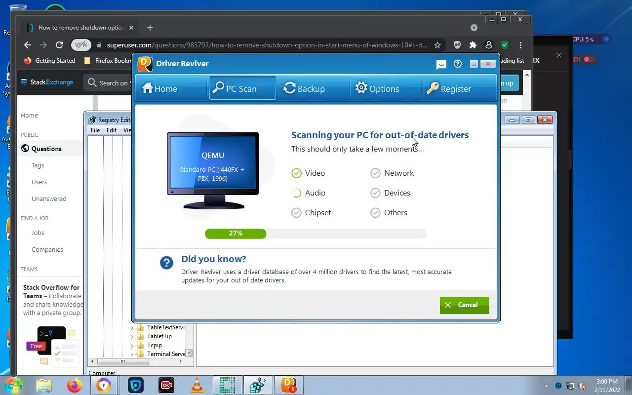Click the browser tab search dropdown arrow
The height and width of the screenshot is (395, 632).
tap(474, 28)
